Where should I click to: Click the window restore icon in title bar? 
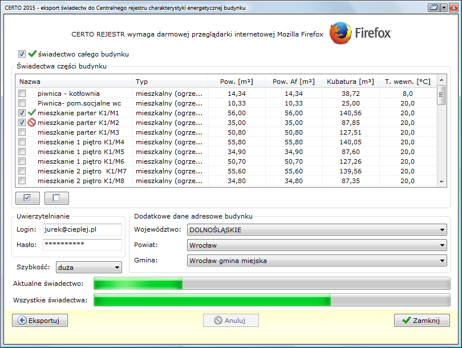coord(434,7)
